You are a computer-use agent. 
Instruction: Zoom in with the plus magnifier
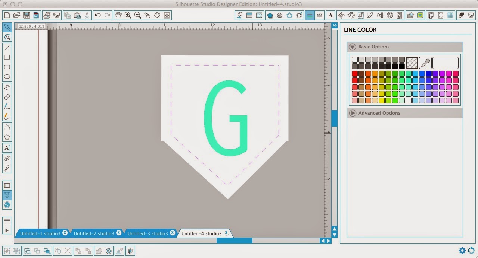[x=128, y=15]
